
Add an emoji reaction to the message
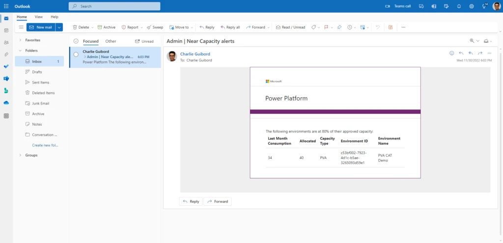[452, 53]
